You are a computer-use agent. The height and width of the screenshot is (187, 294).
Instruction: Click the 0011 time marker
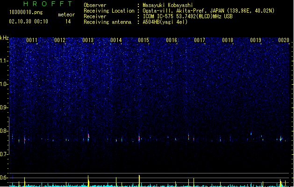32,40
